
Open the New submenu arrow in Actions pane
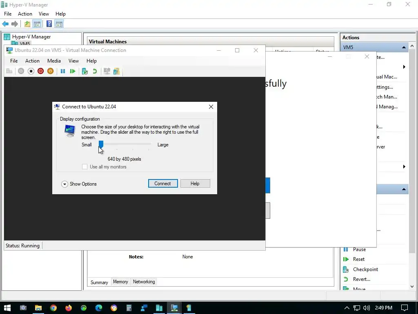click(404, 67)
